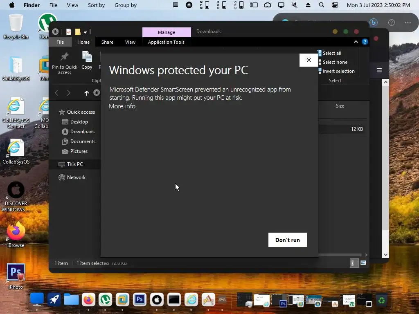Screen dimensions: 419x314
Task: Open Customize Quick Access Toolbar dropdown arrow
Action: pyautogui.click(x=85, y=32)
